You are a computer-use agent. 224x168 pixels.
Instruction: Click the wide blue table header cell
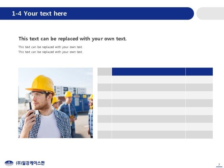(149, 71)
